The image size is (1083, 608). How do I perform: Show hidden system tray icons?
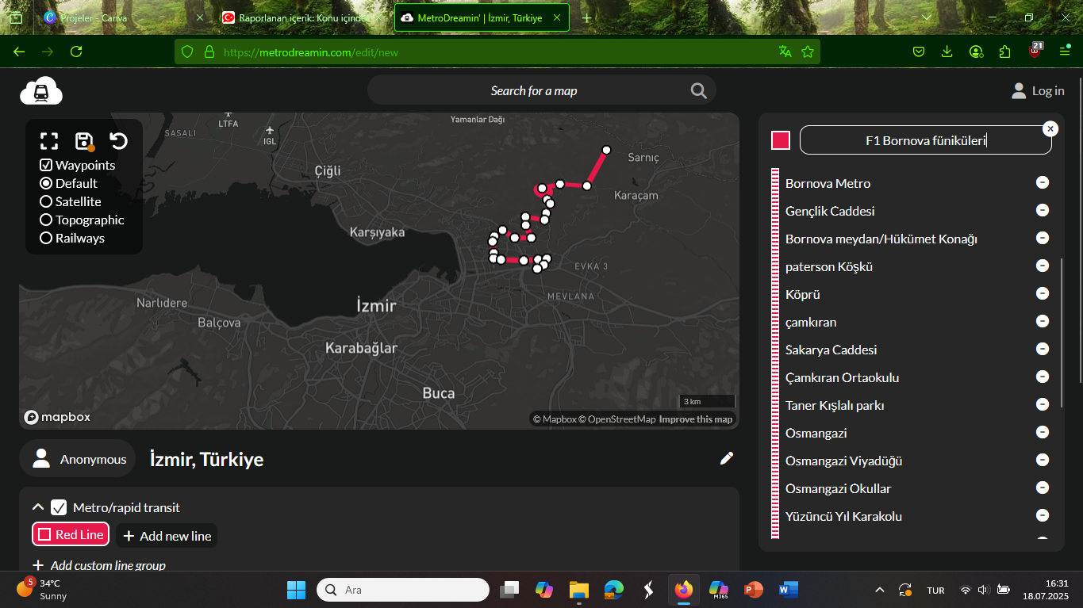[879, 590]
